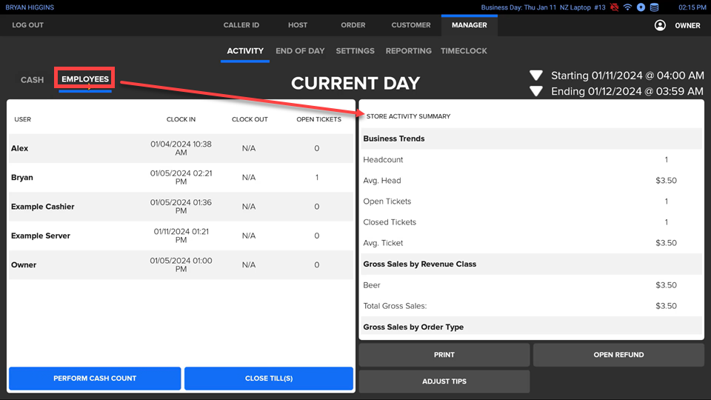Open the Caller ID menu
This screenshot has width=711, height=400.
pos(241,25)
